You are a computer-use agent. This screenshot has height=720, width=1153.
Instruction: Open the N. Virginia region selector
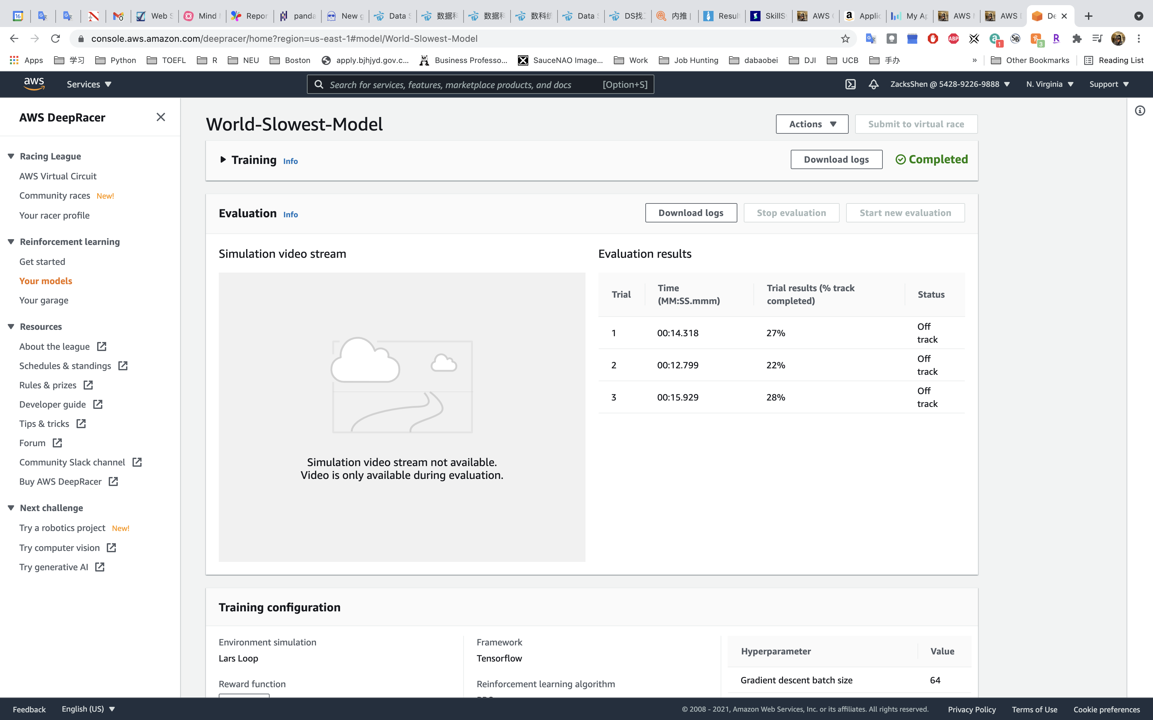[x=1050, y=84]
